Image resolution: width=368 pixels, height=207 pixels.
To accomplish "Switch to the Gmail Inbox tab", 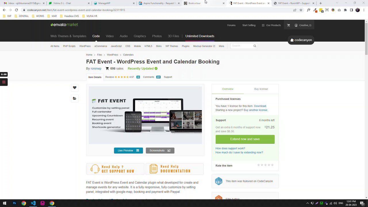I will tap(24, 3).
